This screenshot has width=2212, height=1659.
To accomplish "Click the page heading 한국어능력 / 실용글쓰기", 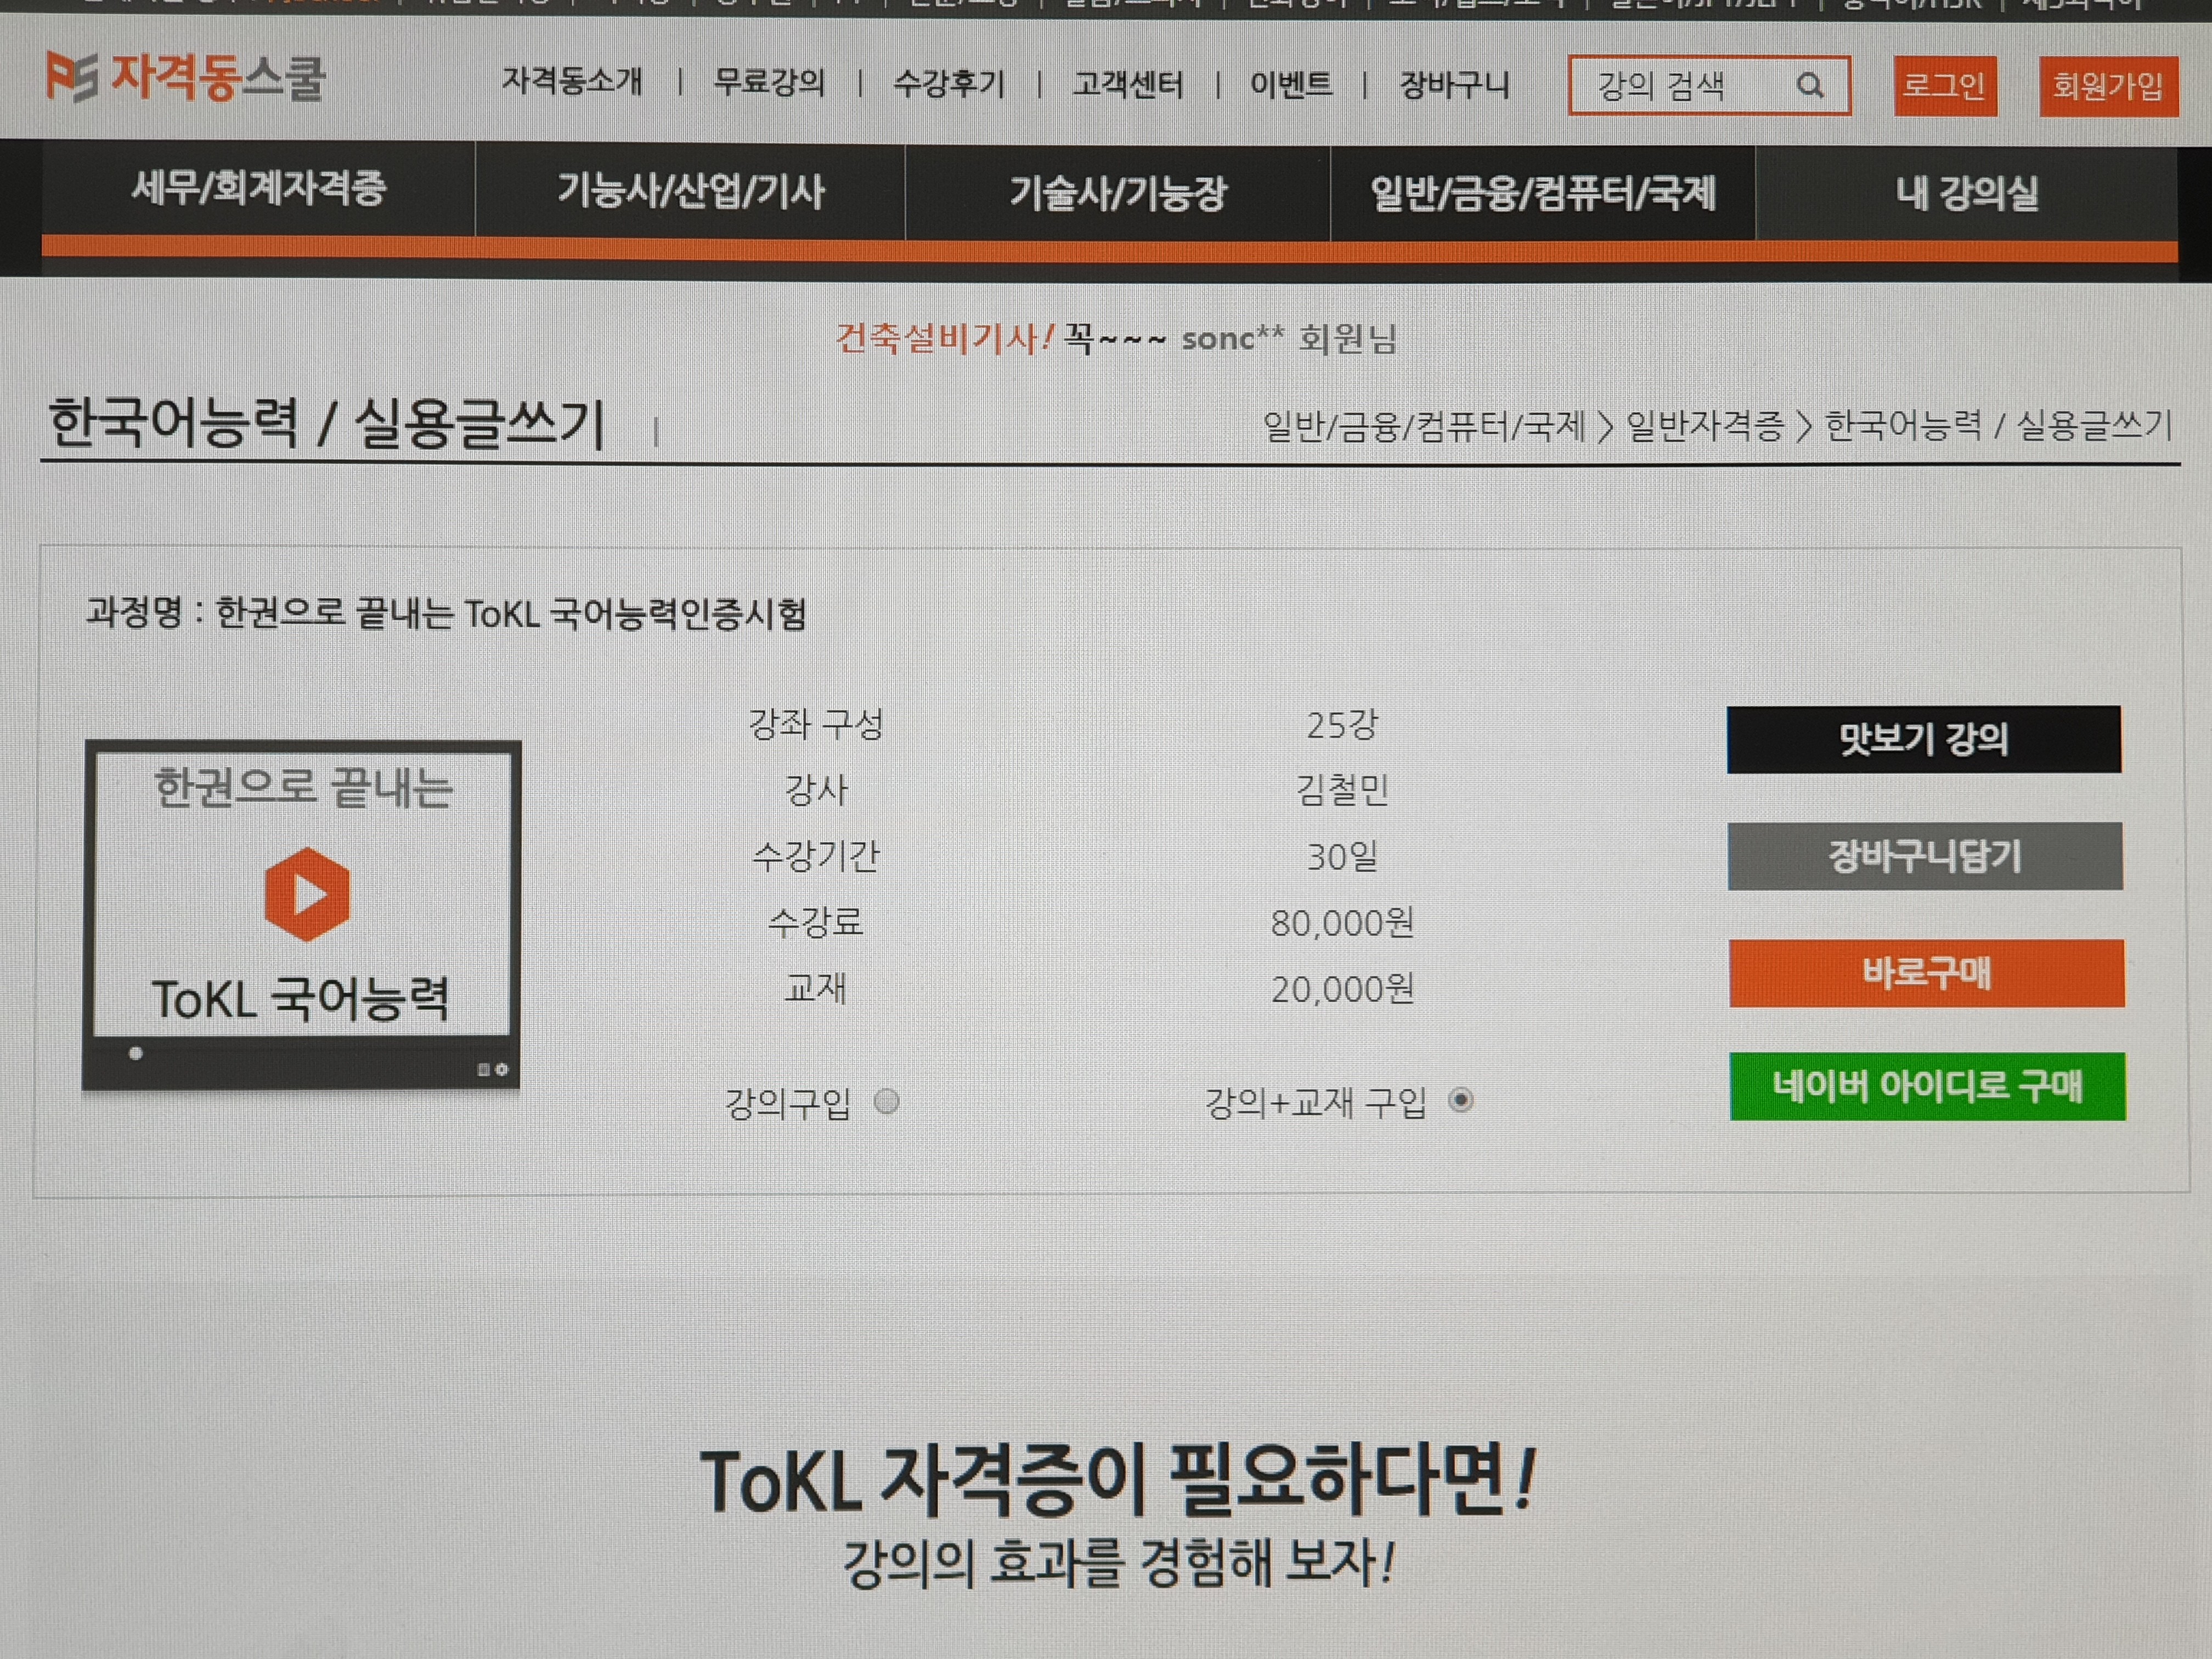I will 327,423.
